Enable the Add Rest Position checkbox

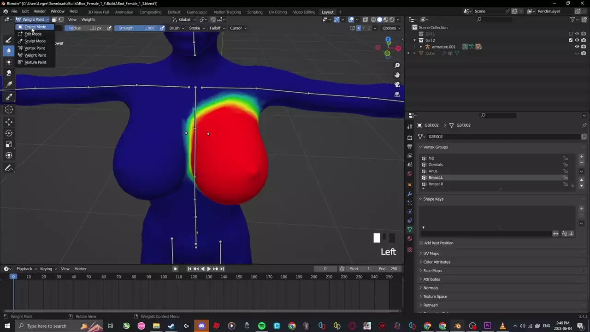coord(421,243)
